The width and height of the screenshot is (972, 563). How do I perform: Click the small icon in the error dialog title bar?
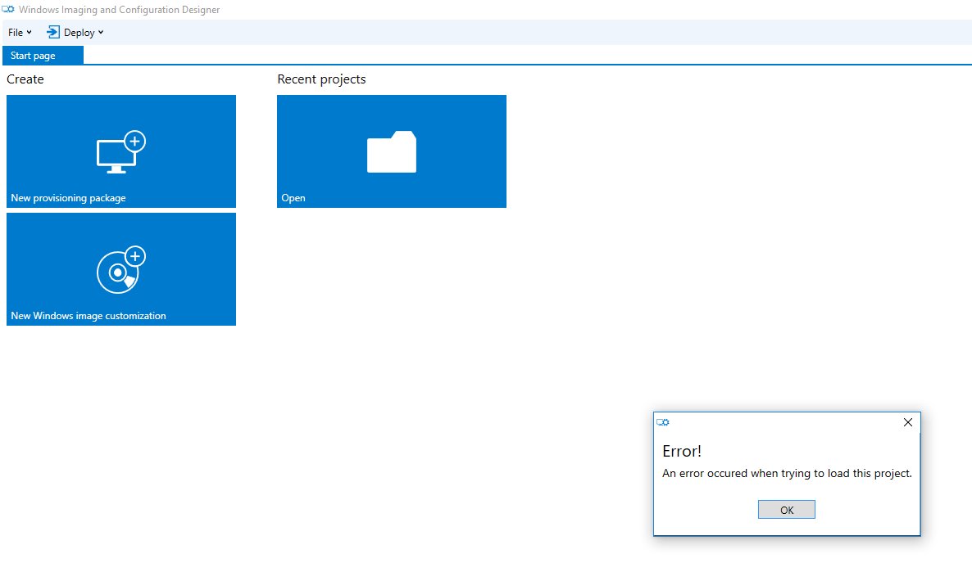coord(663,422)
